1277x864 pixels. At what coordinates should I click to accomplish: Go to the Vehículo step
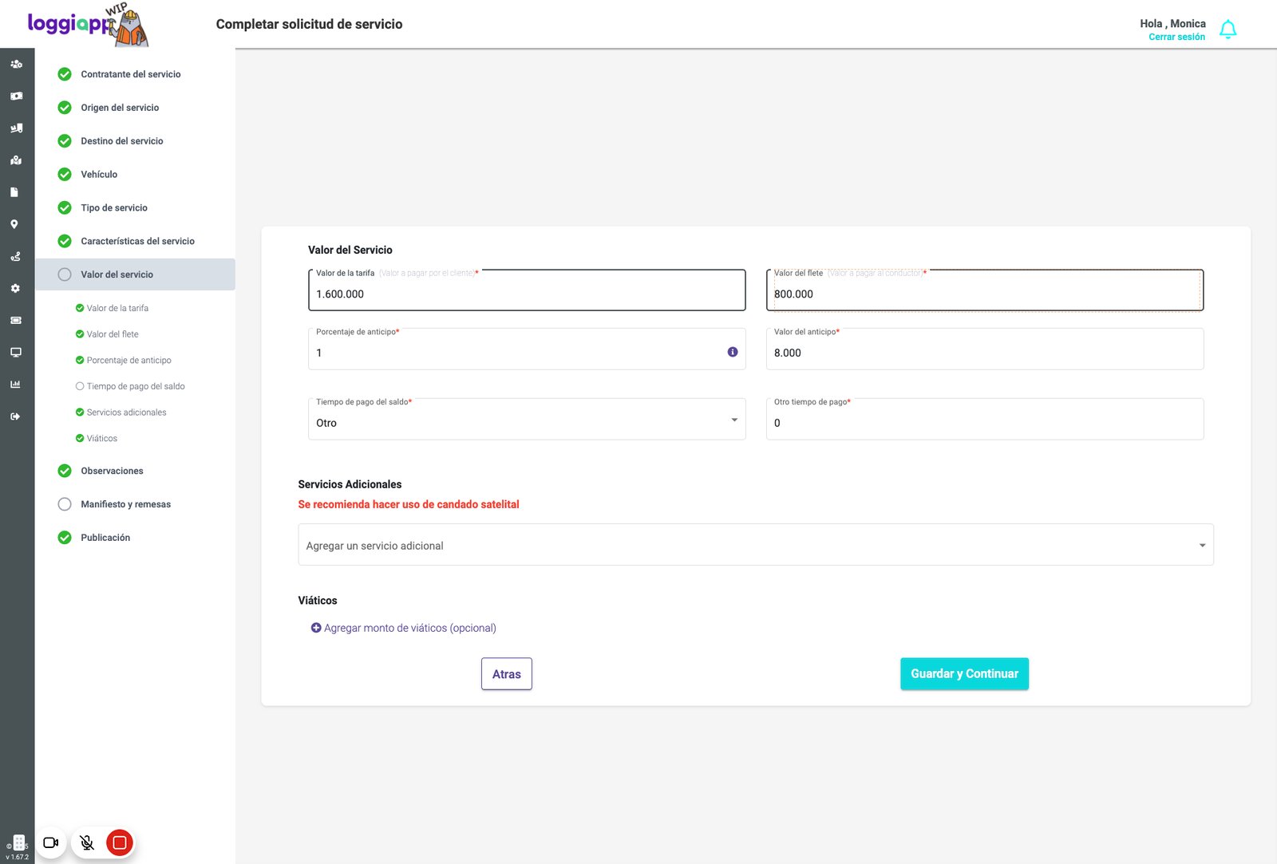99,175
